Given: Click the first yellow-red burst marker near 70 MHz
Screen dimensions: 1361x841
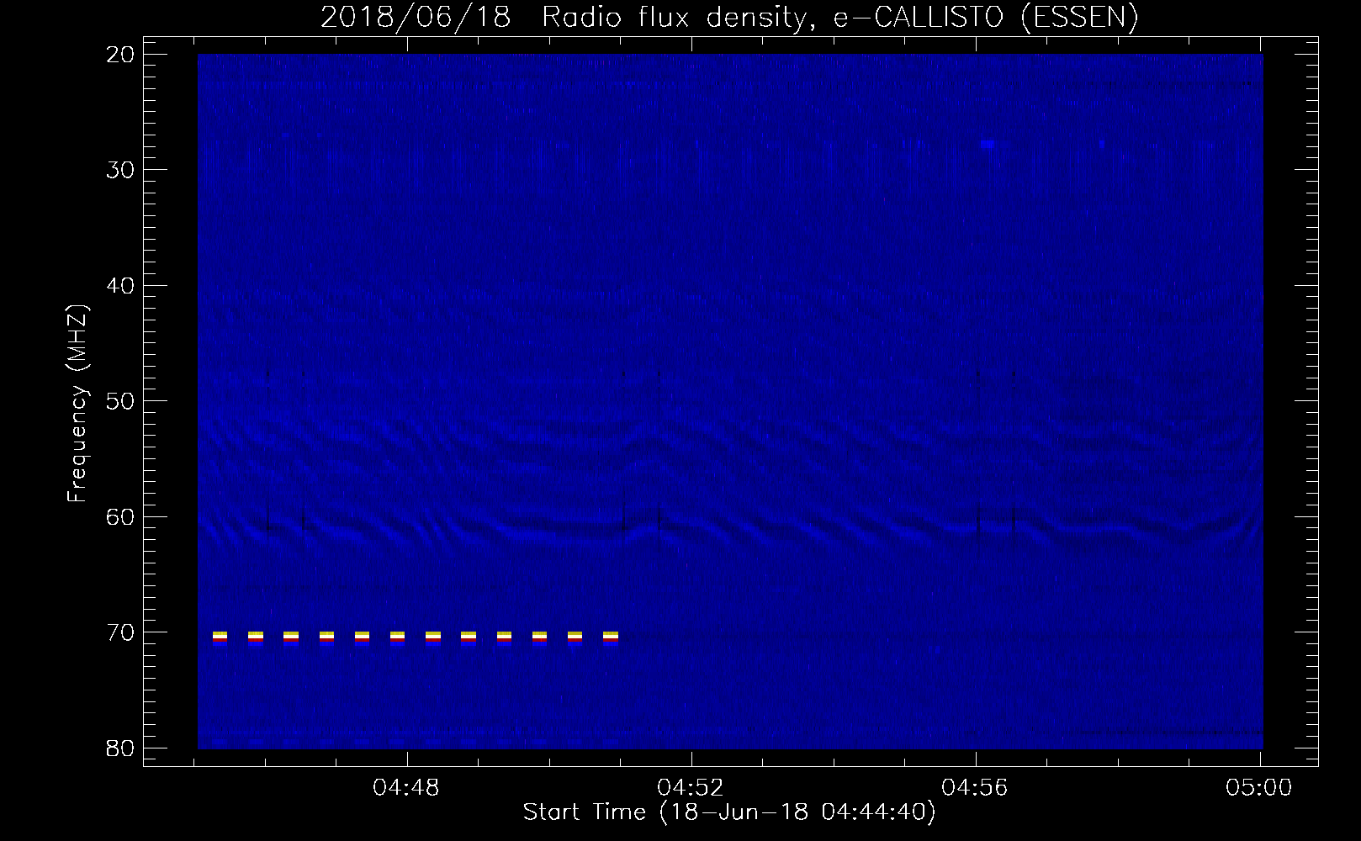Looking at the screenshot, I should (220, 637).
